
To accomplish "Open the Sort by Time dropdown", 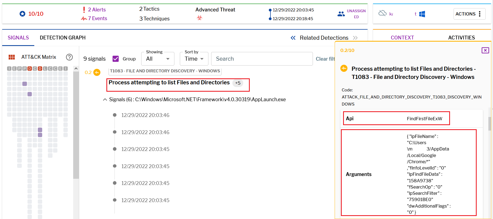I will click(194, 59).
